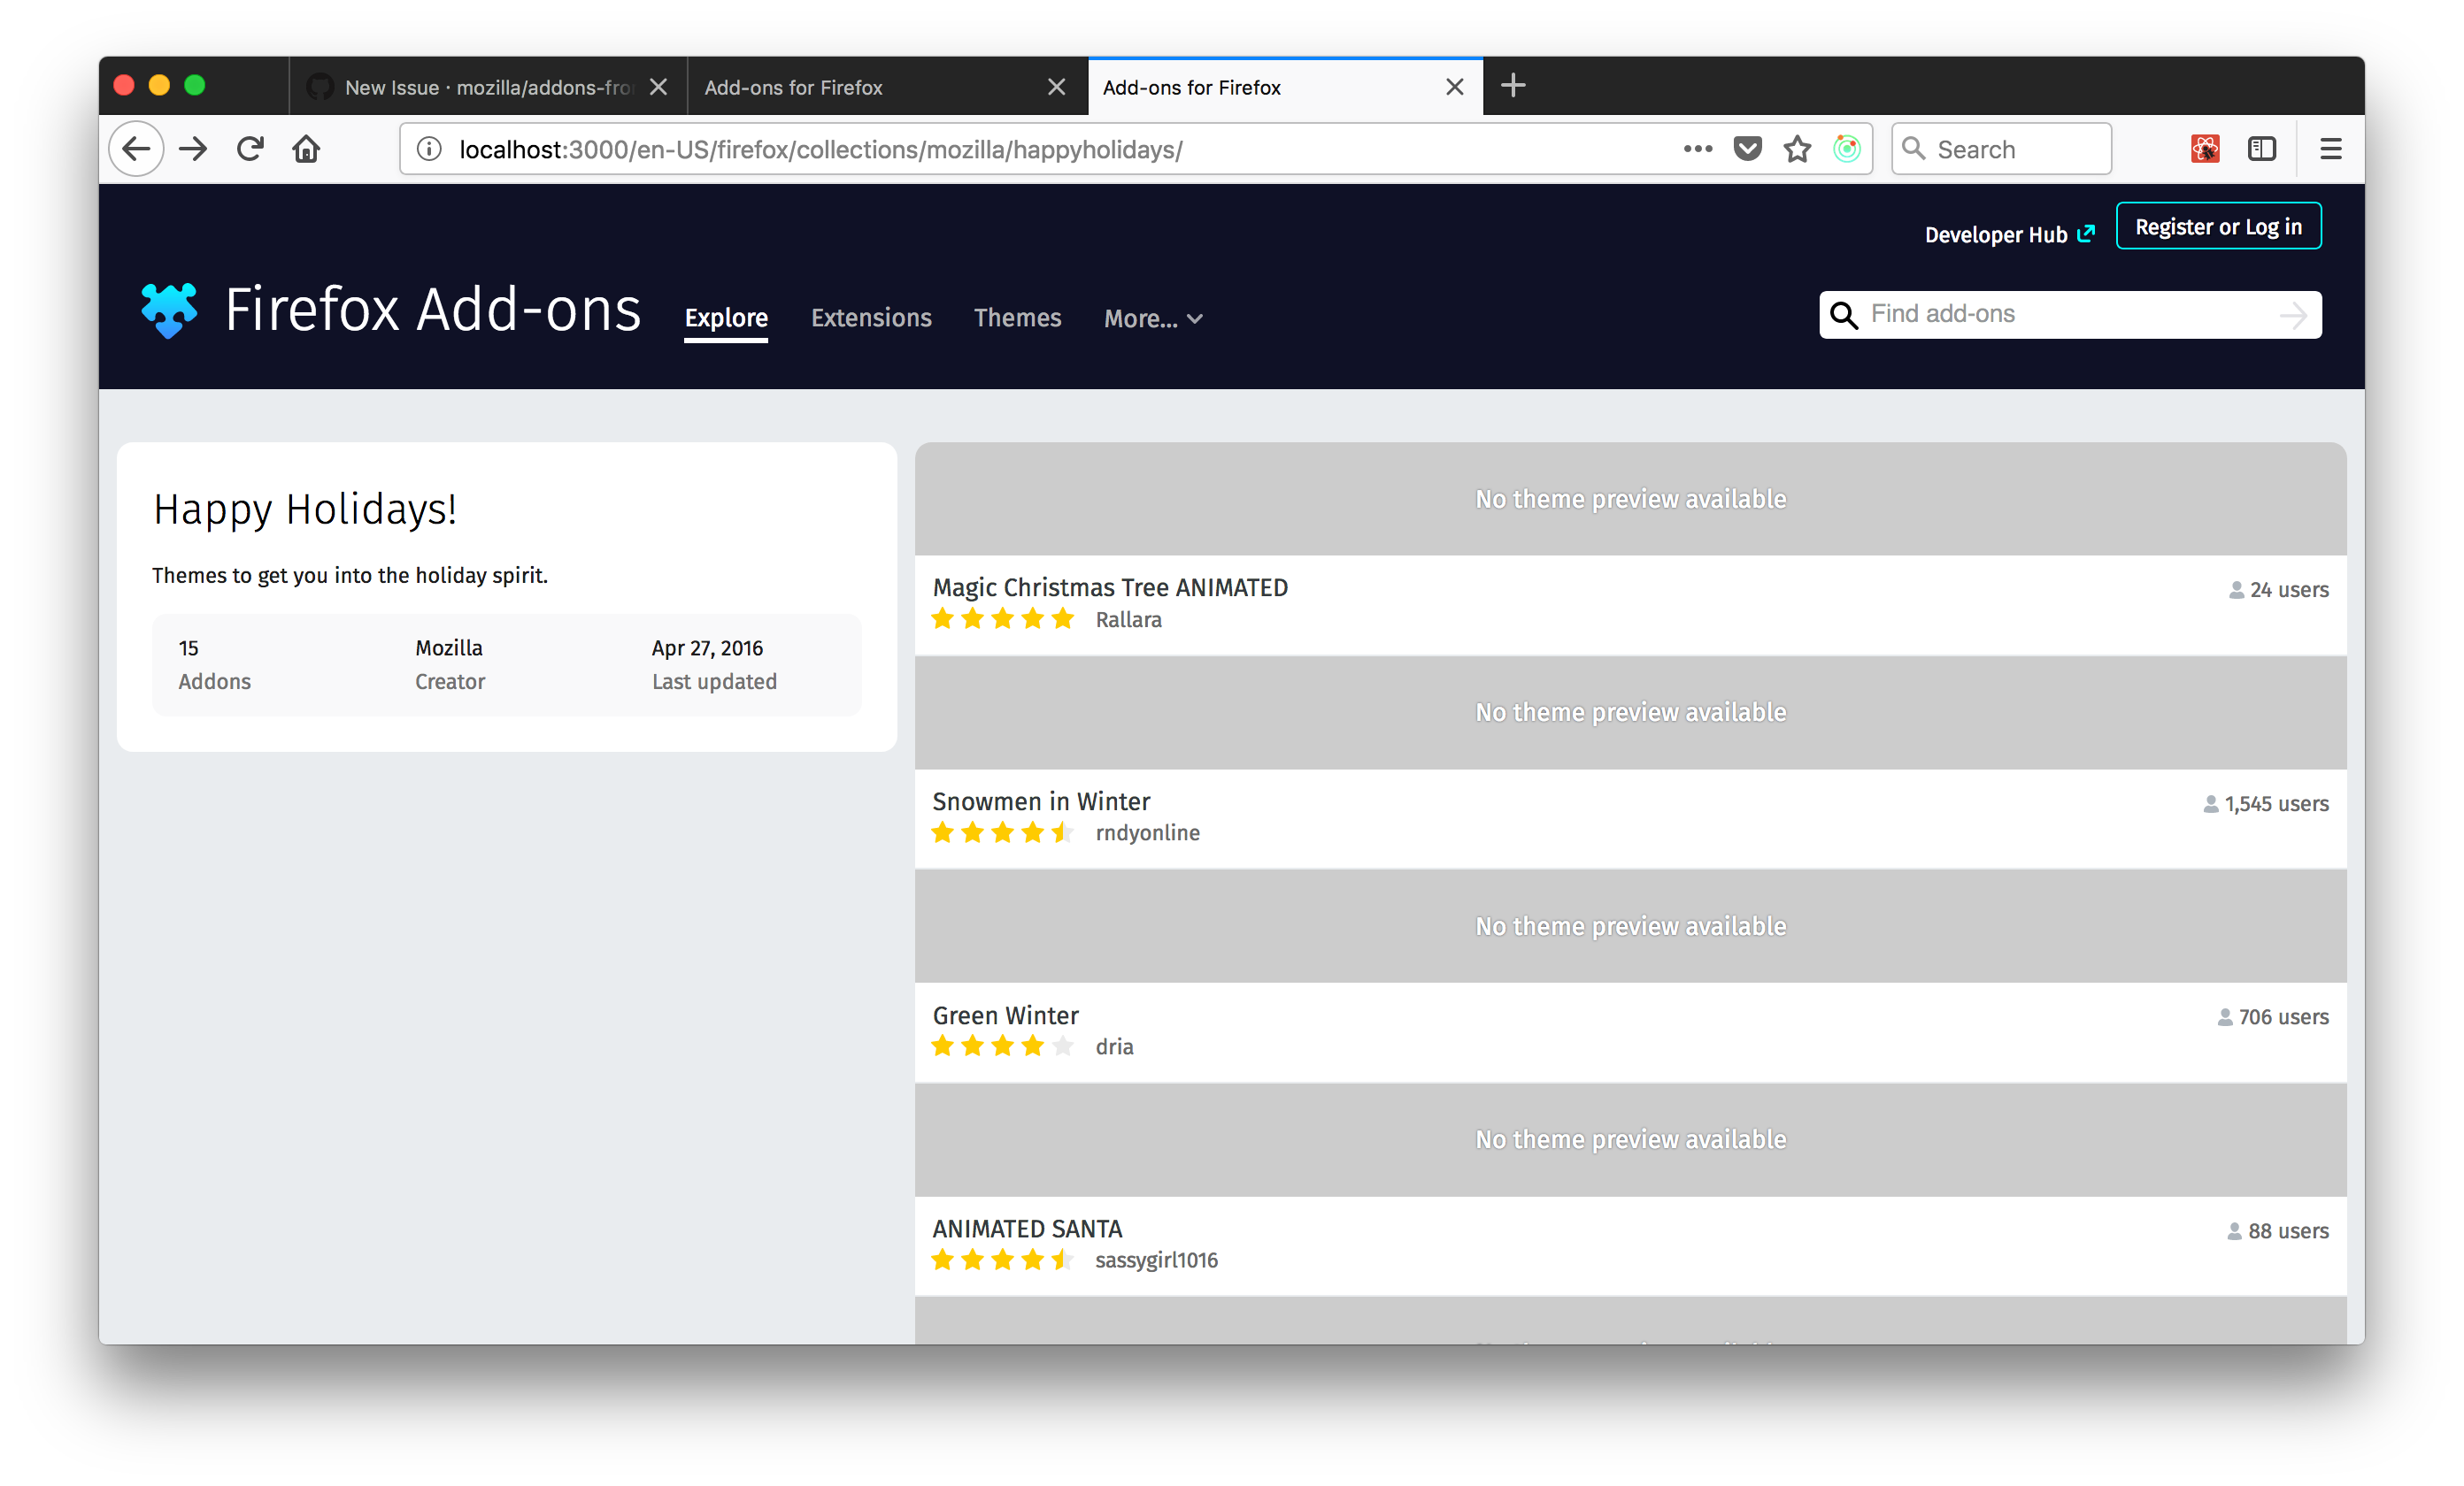This screenshot has width=2464, height=1486.
Task: Click the Firefox Add-ons puzzle logo
Action: [169, 310]
